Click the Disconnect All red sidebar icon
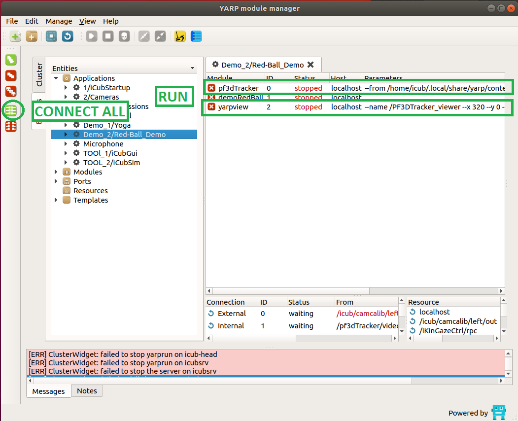This screenshot has height=421, width=518. [x=11, y=126]
